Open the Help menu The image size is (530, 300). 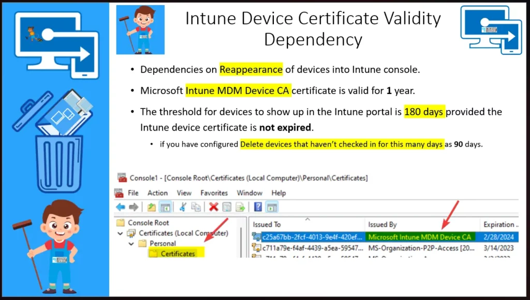coord(278,193)
